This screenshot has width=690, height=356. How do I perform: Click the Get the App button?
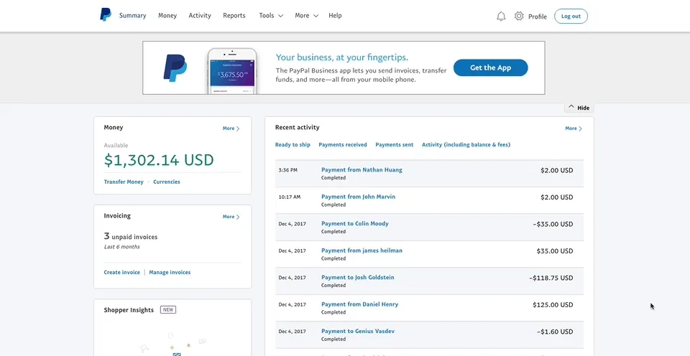491,67
